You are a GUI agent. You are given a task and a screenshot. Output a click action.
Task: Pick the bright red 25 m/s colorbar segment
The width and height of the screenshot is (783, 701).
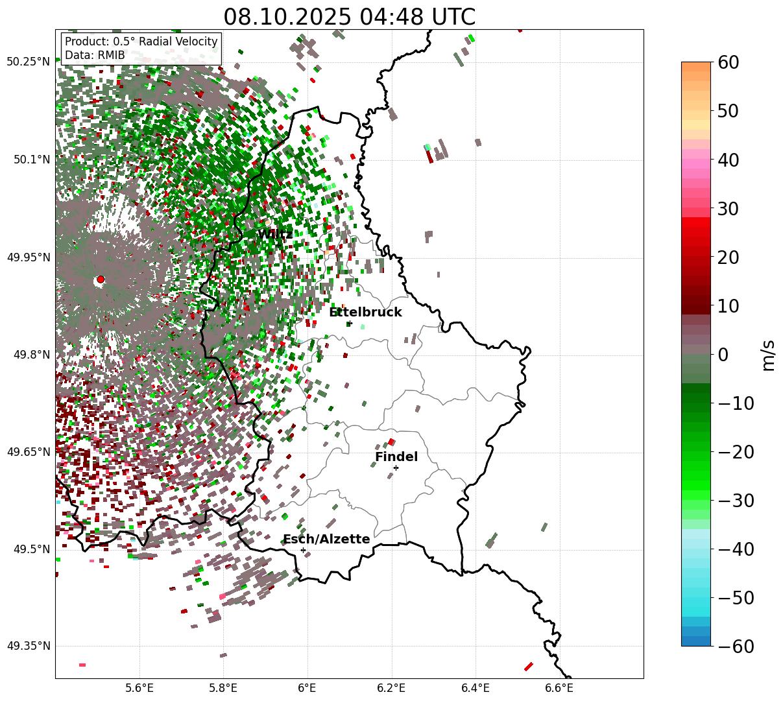tap(696, 233)
